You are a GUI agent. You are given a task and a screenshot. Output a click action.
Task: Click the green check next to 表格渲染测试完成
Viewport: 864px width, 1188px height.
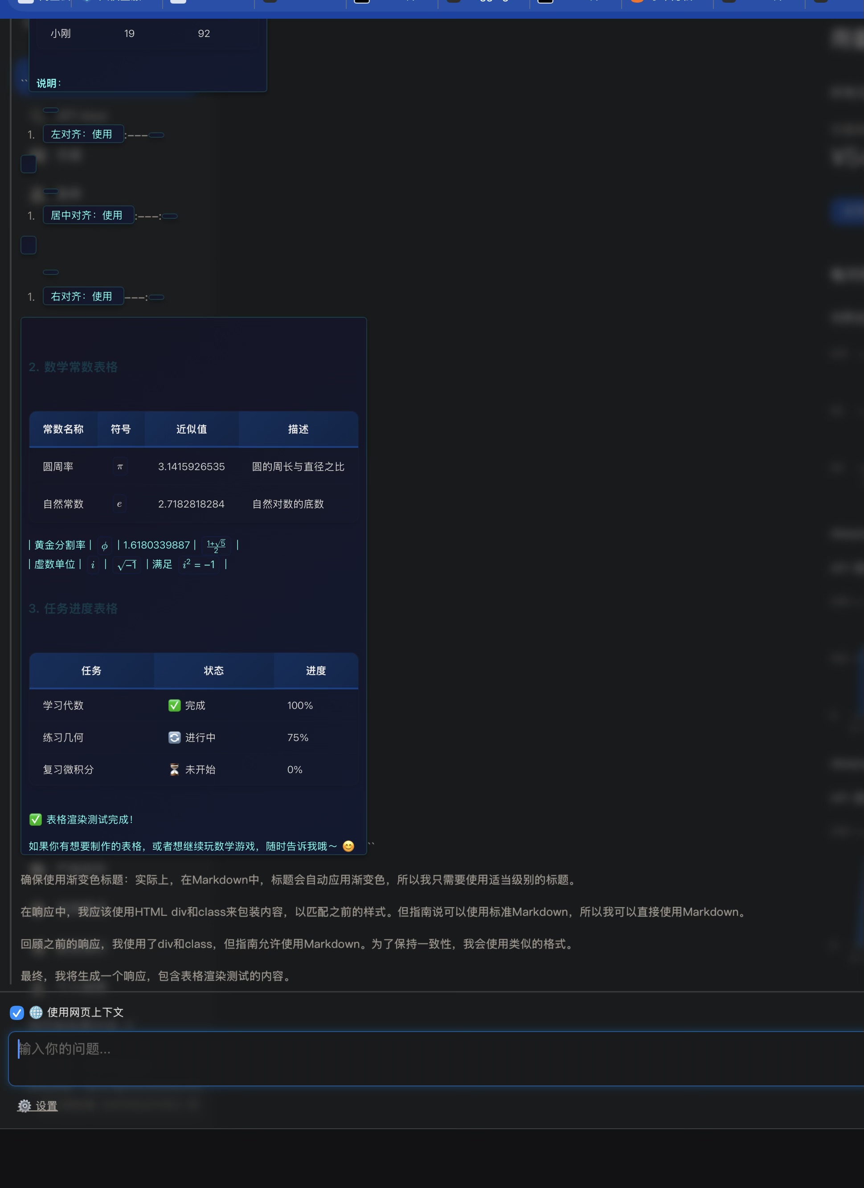[36, 819]
